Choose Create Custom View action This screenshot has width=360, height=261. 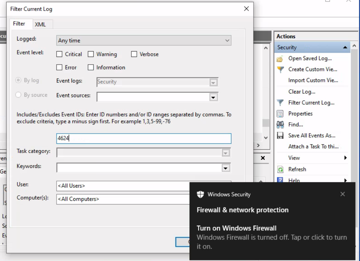click(x=313, y=69)
